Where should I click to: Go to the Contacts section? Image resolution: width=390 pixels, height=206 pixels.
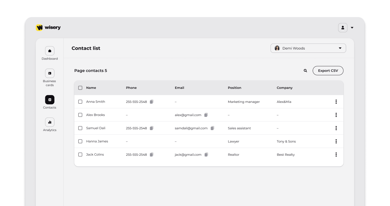pos(50,100)
